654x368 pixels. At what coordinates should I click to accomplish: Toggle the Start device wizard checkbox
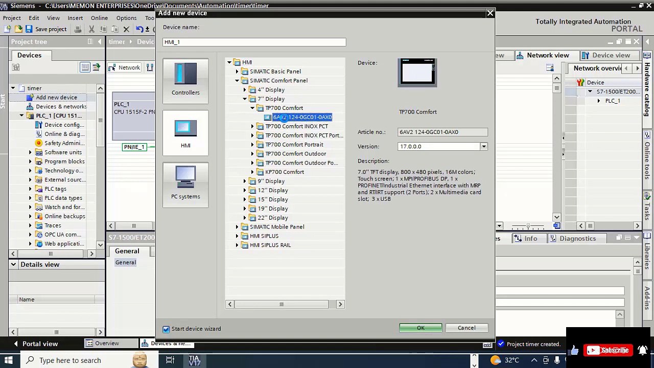(166, 329)
